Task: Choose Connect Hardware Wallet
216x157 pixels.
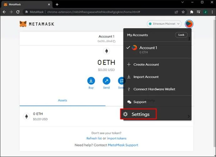Action: click(157, 89)
